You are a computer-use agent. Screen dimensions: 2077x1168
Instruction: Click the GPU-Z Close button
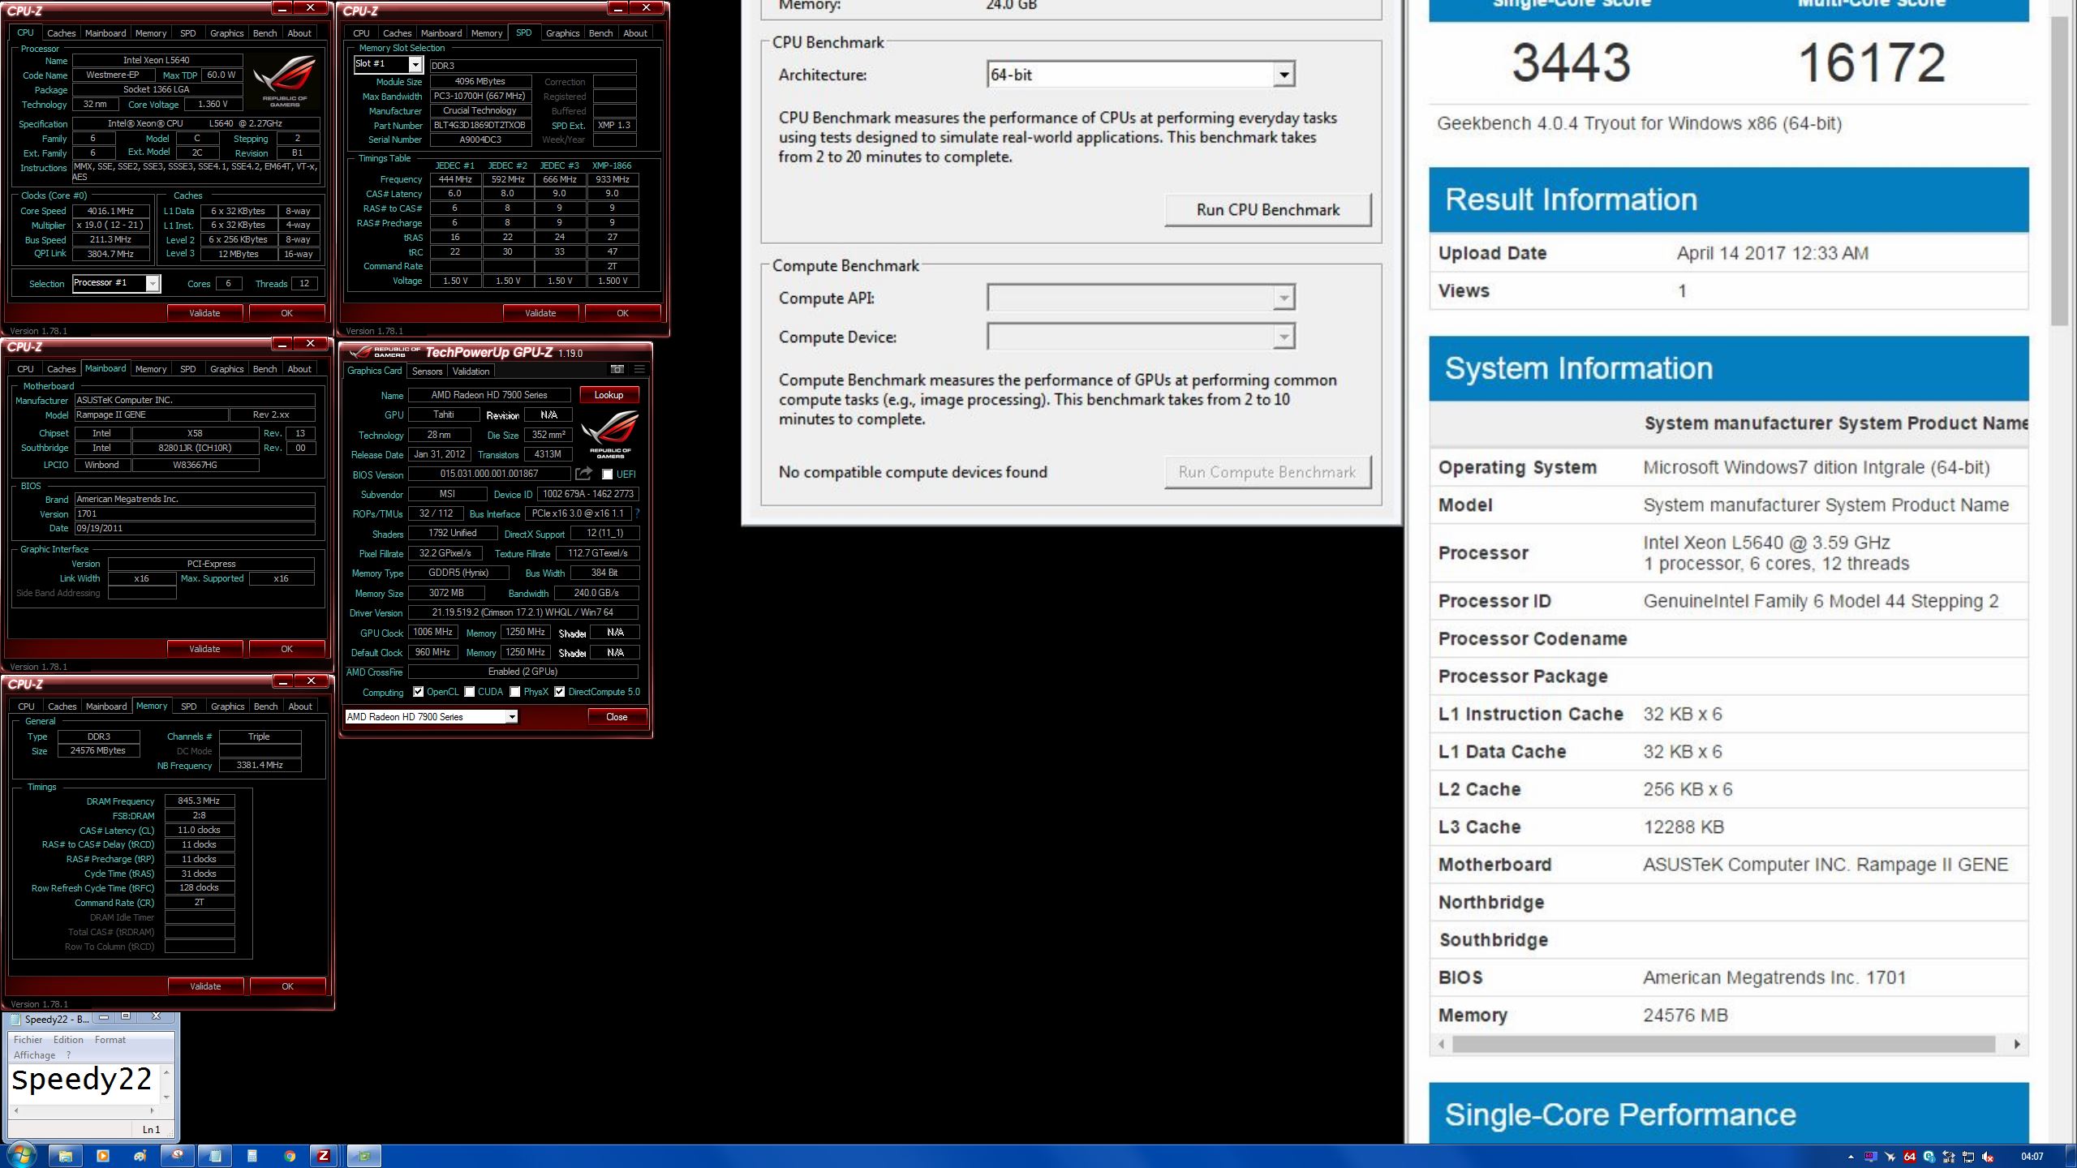(617, 717)
